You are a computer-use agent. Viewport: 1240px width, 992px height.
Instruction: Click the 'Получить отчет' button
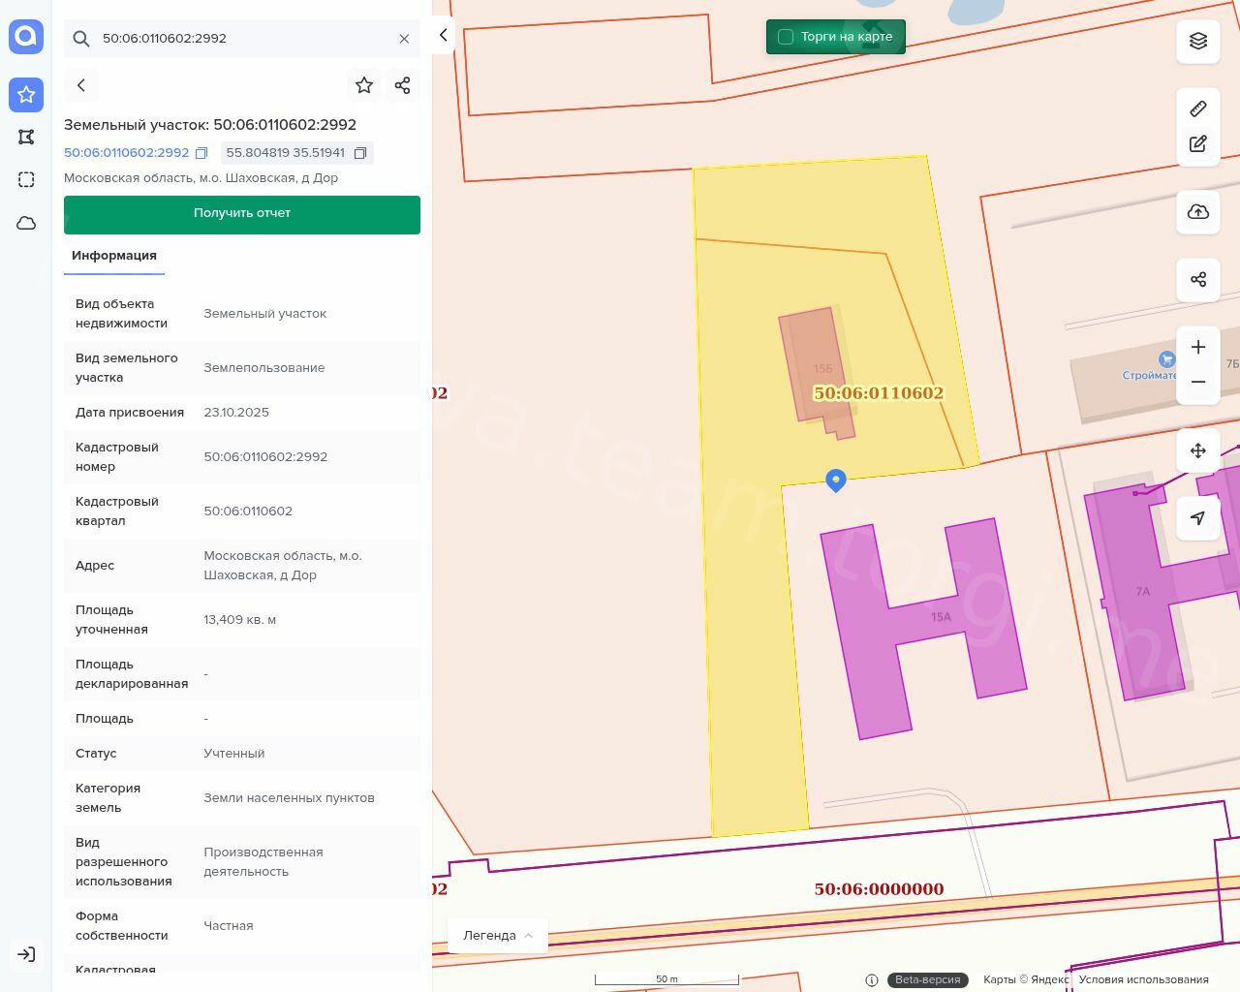[242, 214]
